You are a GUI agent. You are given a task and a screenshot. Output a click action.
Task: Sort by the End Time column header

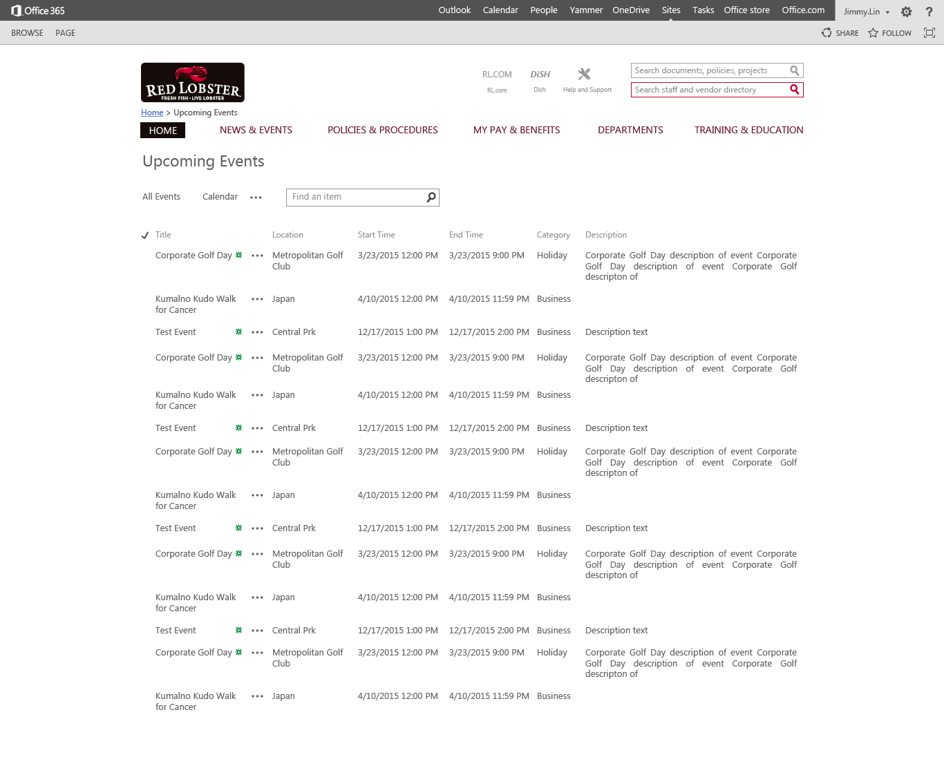click(466, 235)
